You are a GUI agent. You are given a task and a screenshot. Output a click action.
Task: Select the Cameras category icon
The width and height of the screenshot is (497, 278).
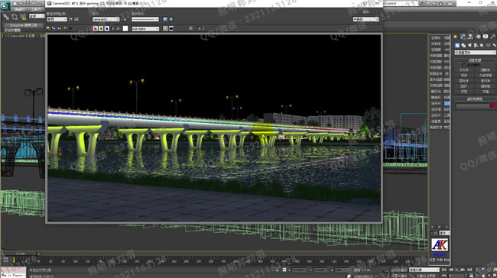476,45
